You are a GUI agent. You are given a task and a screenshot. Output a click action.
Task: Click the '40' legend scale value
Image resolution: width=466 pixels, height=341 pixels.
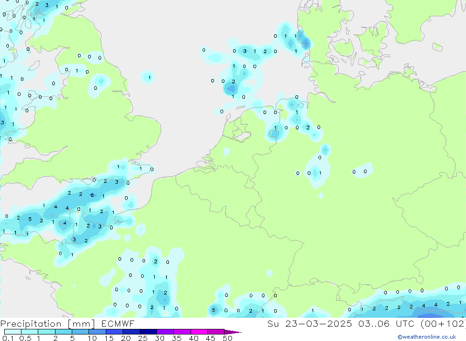[193, 338]
